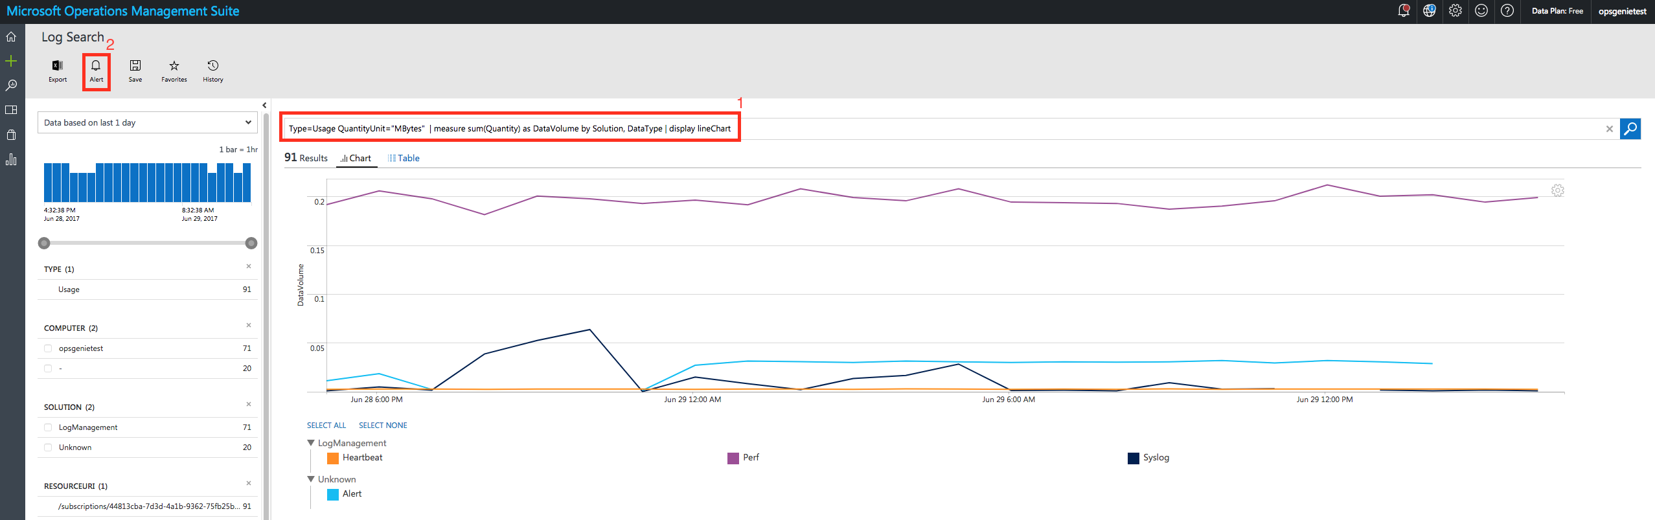Image resolution: width=1655 pixels, height=520 pixels.
Task: Open the Home icon in left sidebar
Action: [x=11, y=37]
